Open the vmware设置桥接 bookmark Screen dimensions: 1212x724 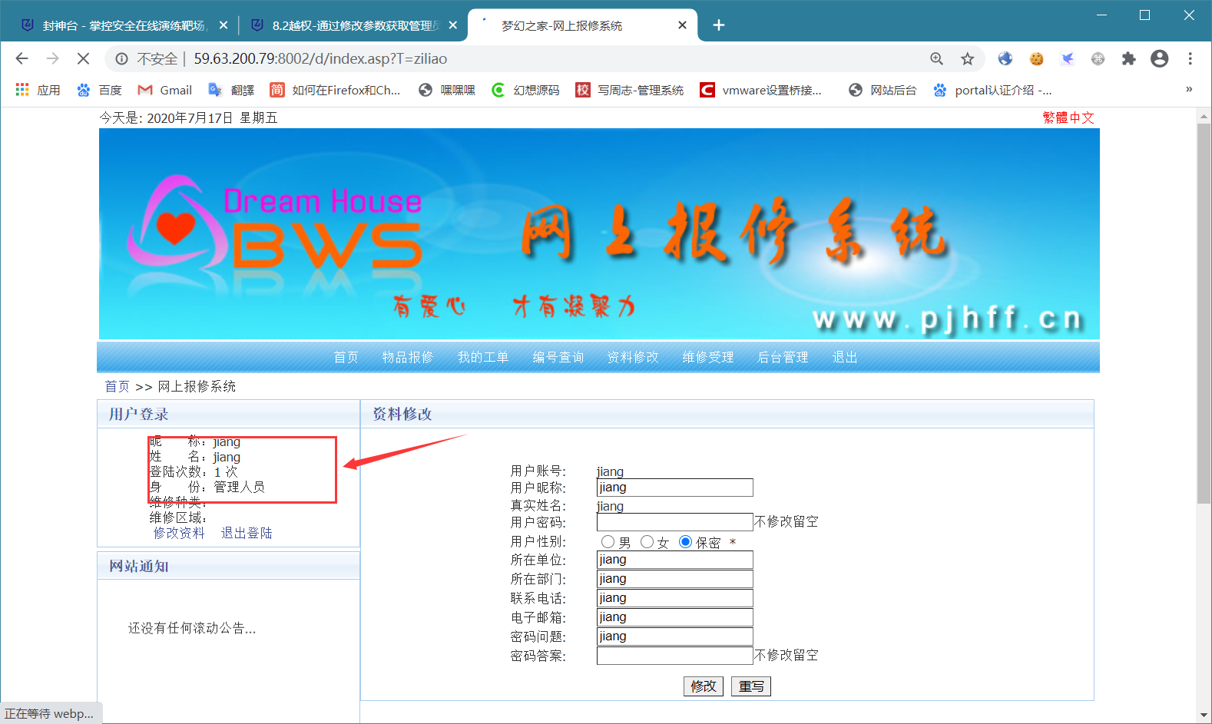point(760,90)
